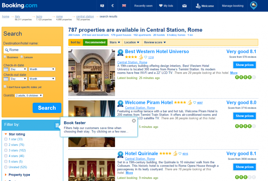The width and height of the screenshot is (268, 181).
Task: Open the check-in Month dropdown
Action: 42,69
